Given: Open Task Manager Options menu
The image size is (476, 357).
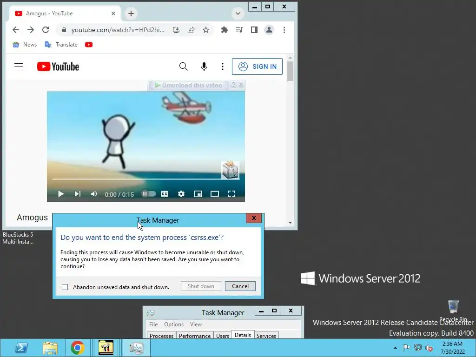Looking at the screenshot, I should coord(174,324).
